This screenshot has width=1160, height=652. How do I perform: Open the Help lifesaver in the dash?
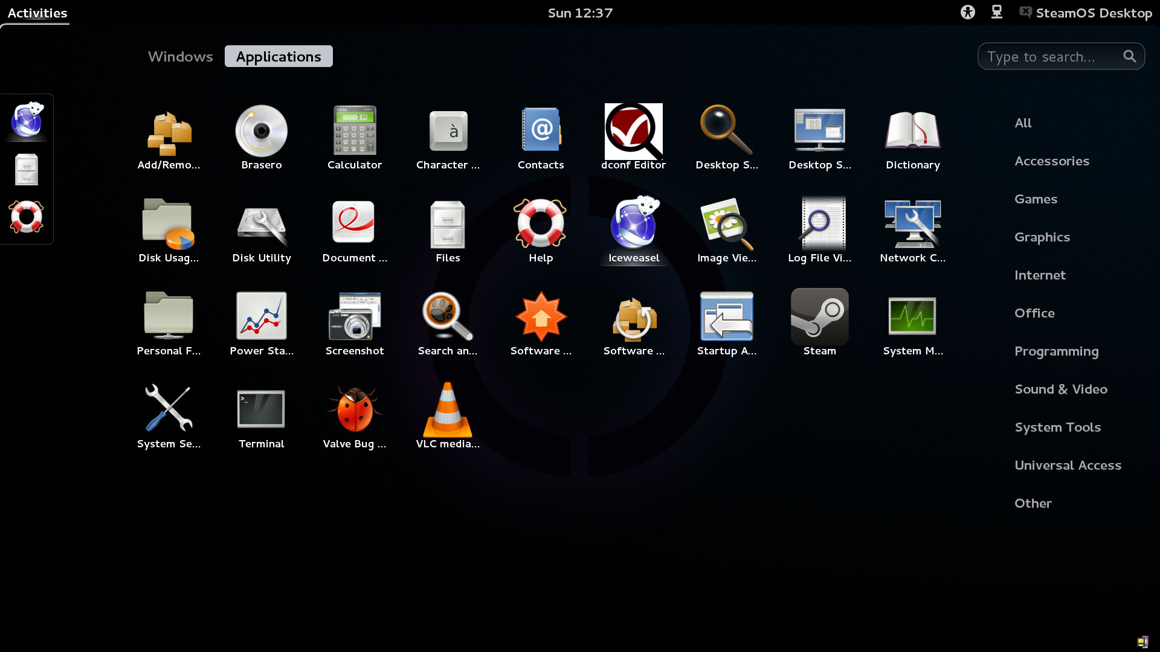(x=27, y=217)
